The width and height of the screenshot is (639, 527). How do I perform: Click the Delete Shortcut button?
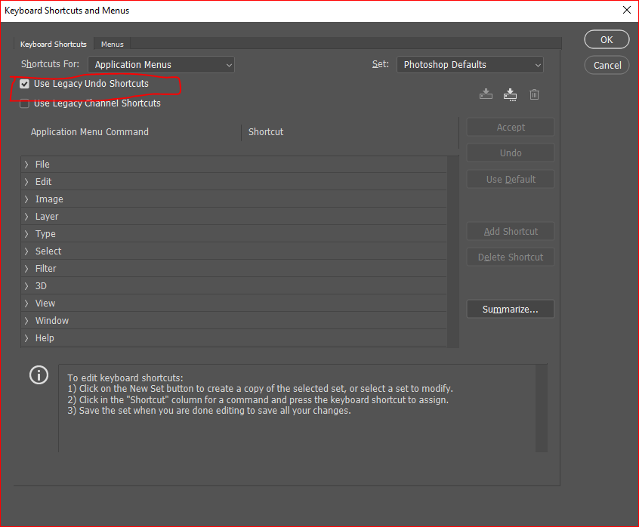(x=511, y=257)
